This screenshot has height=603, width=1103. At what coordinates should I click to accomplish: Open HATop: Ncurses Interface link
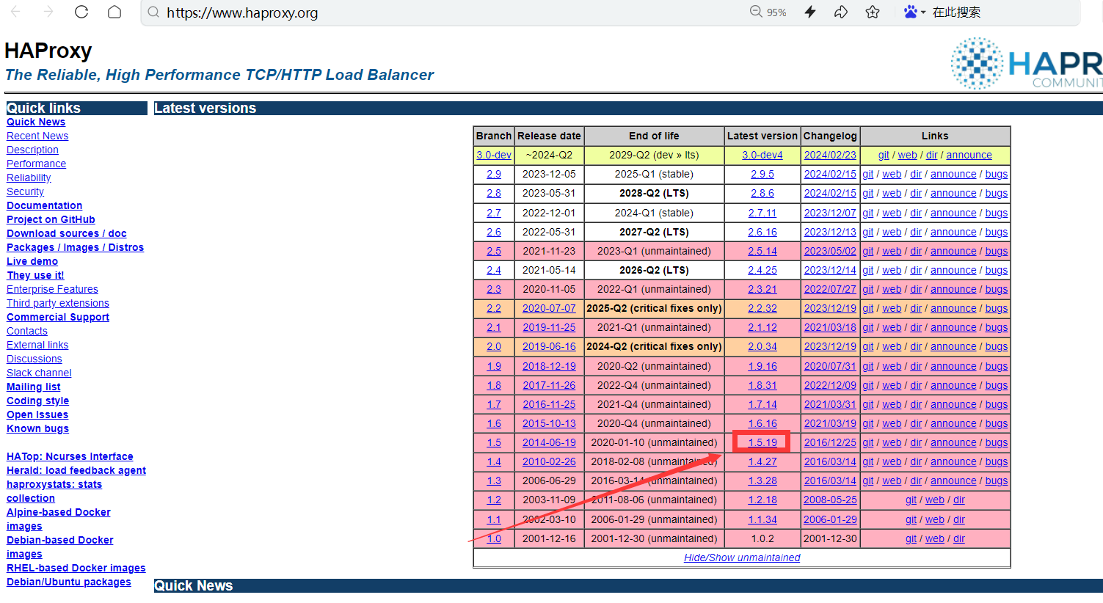pyautogui.click(x=70, y=456)
